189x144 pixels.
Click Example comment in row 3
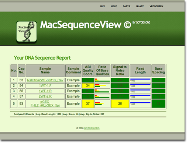pyautogui.click(x=73, y=91)
